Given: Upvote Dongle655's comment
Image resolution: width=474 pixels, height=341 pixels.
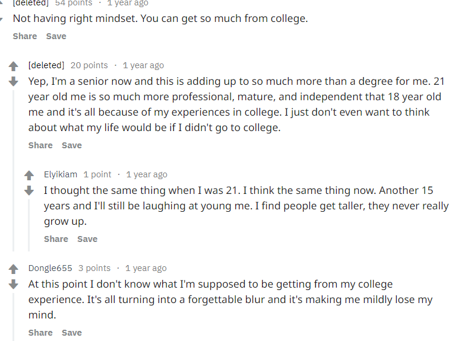Looking at the screenshot, I should (13, 269).
